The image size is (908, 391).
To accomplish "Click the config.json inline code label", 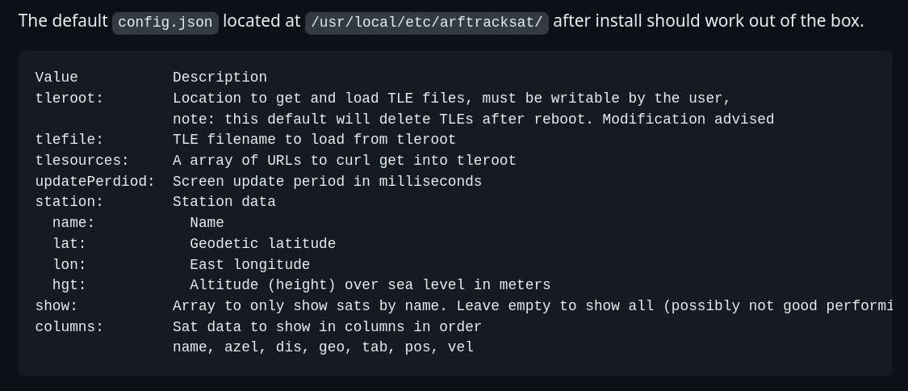I will click(x=165, y=23).
